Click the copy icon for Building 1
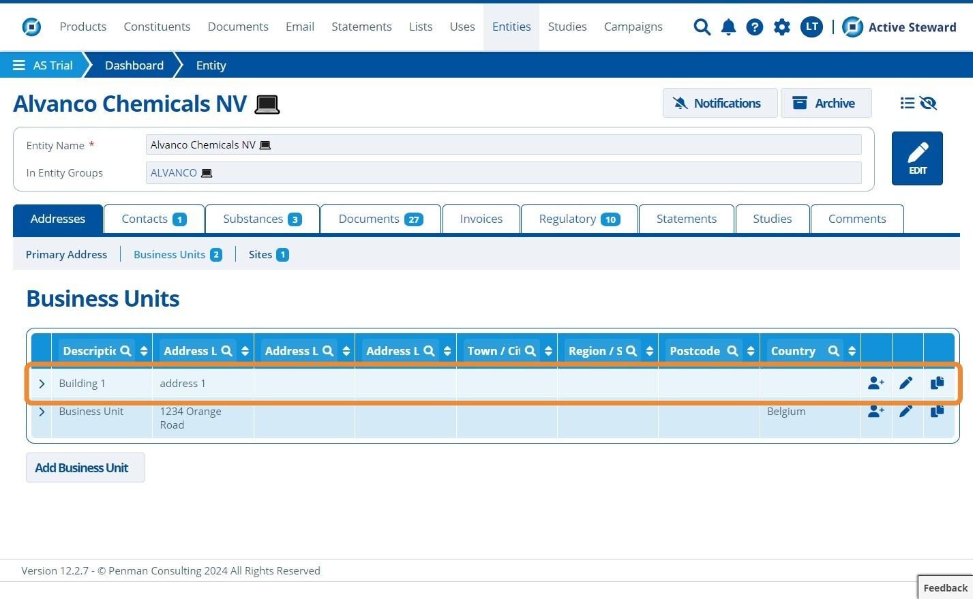The image size is (973, 599). tap(938, 383)
